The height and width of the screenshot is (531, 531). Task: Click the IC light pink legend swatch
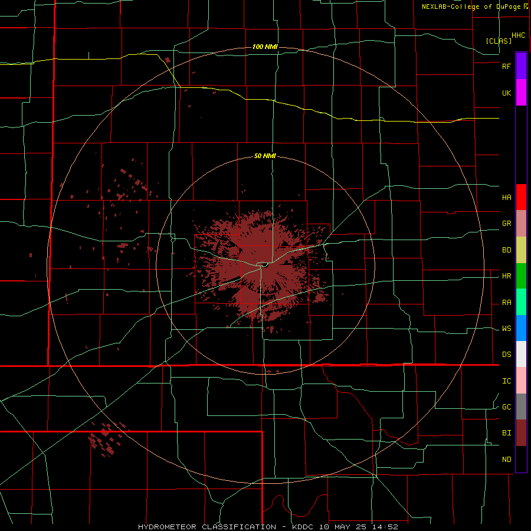(521, 381)
